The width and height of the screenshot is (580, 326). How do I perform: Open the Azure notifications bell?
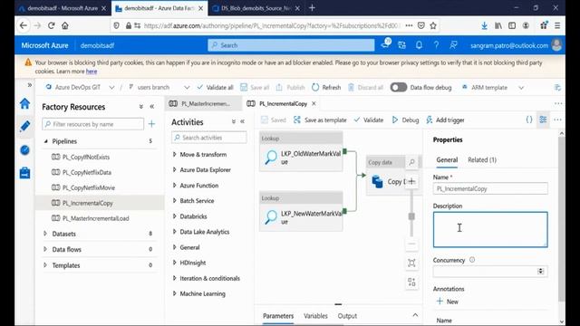pos(419,45)
